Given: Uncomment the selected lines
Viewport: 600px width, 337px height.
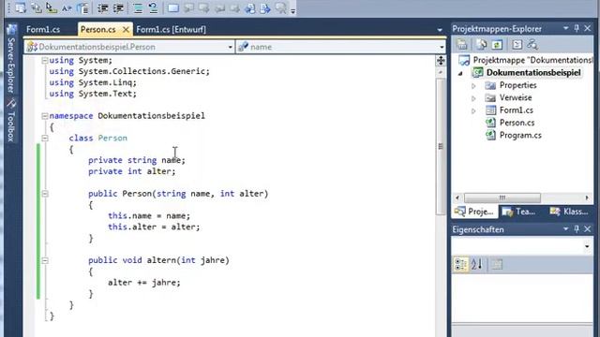Looking at the screenshot, I should [x=154, y=8].
